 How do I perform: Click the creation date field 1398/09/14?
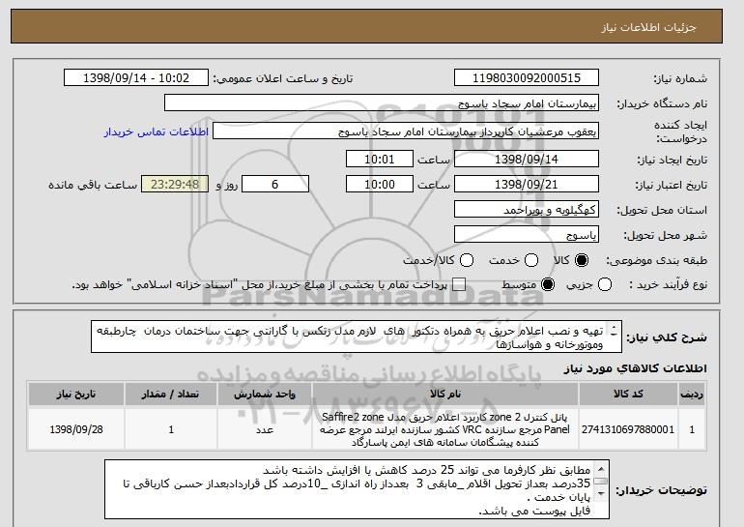[x=527, y=159]
